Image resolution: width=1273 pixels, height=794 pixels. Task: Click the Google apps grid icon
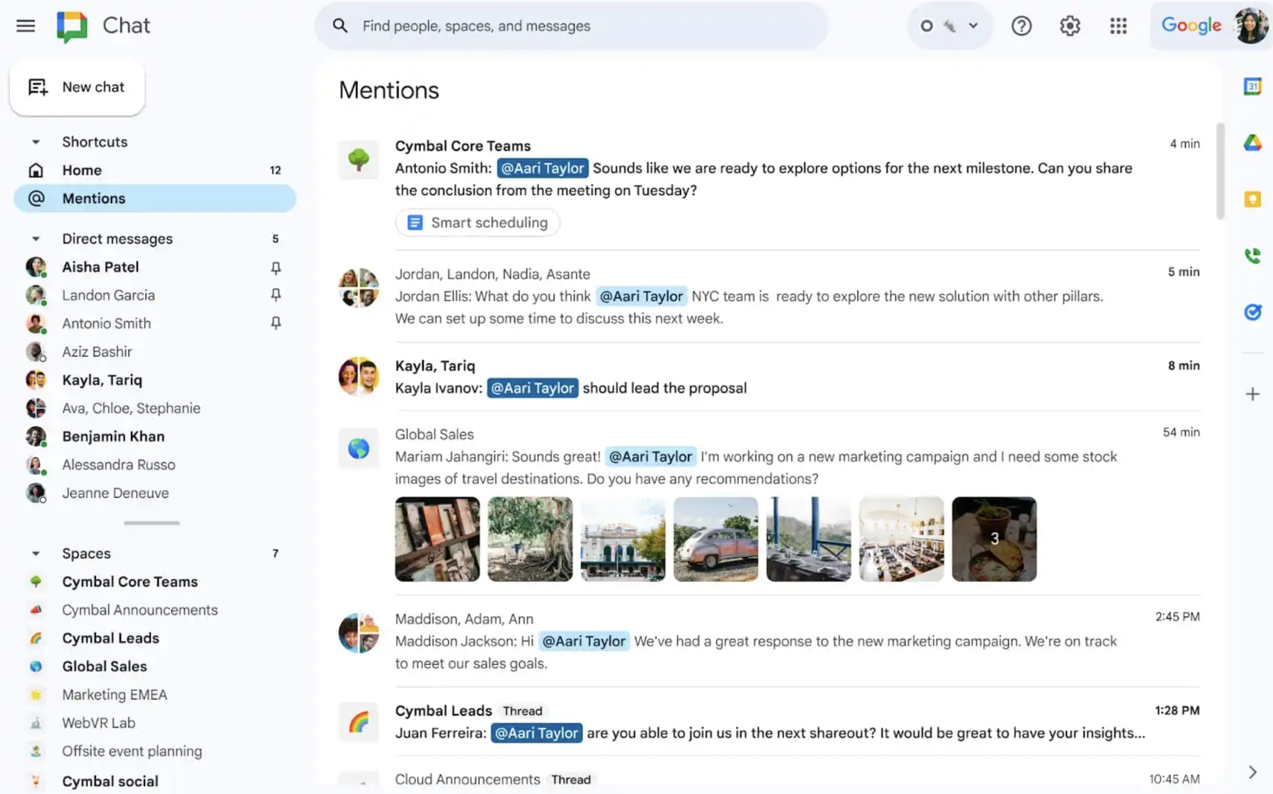coord(1118,26)
